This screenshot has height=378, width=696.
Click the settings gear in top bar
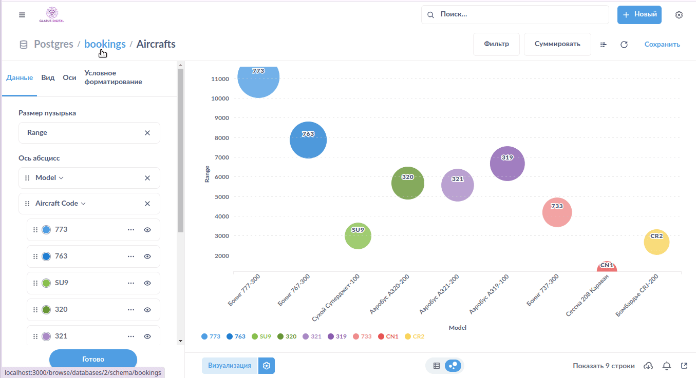[x=679, y=15]
